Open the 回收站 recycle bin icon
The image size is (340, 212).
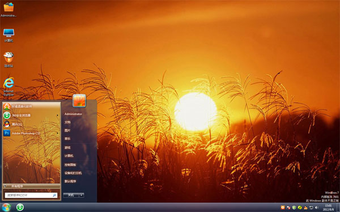coord(8,60)
